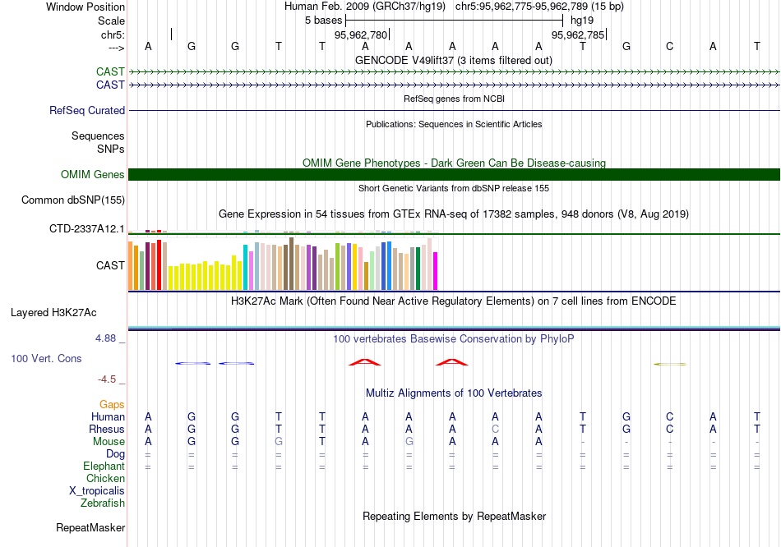
Task: Click the 4.88 PhyloP upper limit value
Action: pyautogui.click(x=105, y=338)
